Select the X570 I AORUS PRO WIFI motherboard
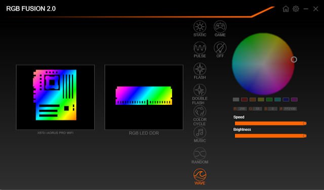Viewport: 324px width, 190px height. (x=55, y=97)
